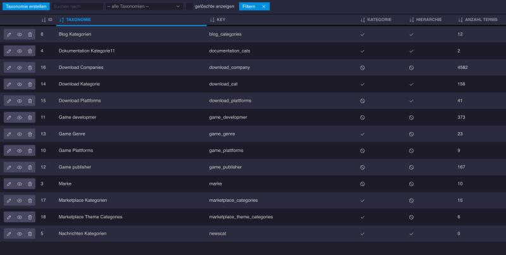Delete the Marke taxonomy
Image resolution: width=506 pixels, height=255 pixels.
pos(30,184)
